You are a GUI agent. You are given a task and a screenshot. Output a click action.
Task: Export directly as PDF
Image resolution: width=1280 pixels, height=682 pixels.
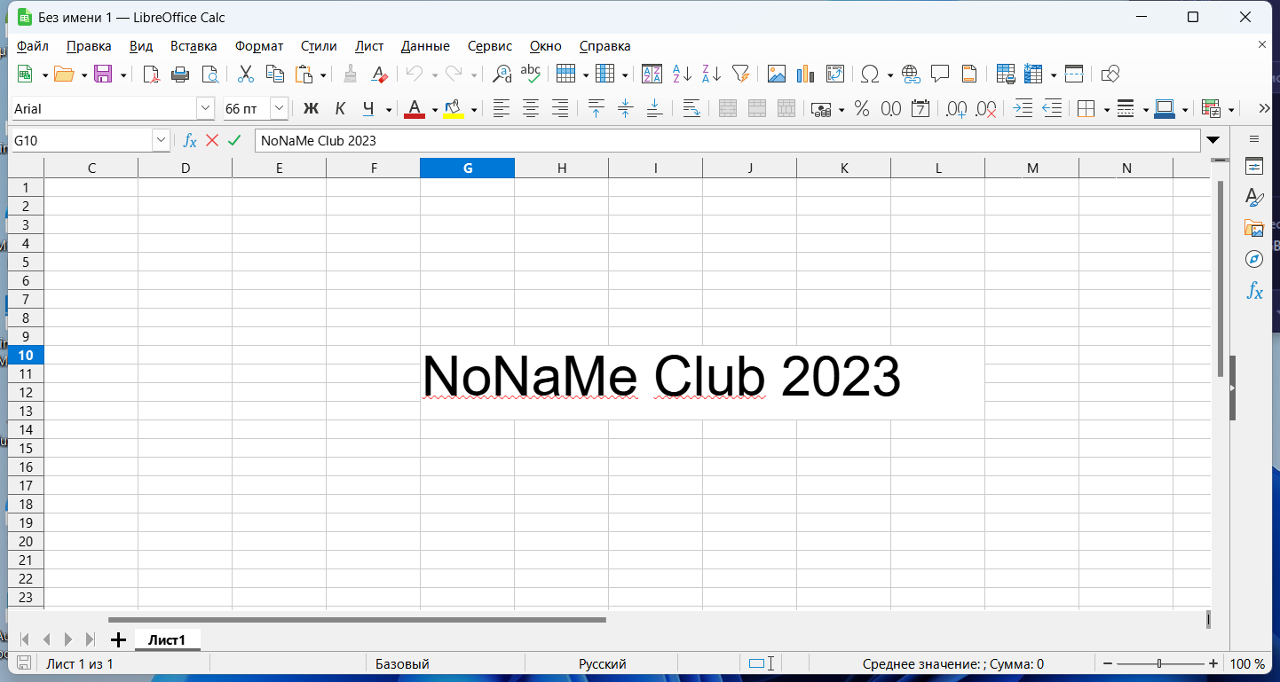tap(152, 74)
